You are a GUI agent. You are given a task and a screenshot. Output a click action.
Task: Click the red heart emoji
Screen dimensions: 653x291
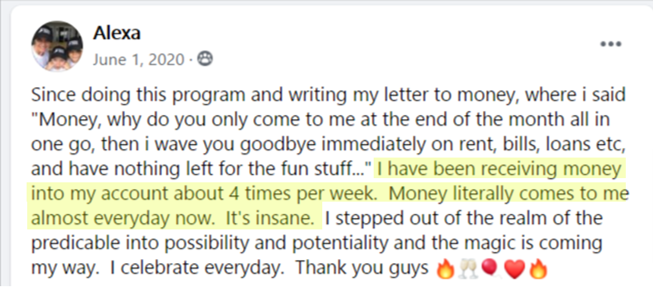point(513,270)
